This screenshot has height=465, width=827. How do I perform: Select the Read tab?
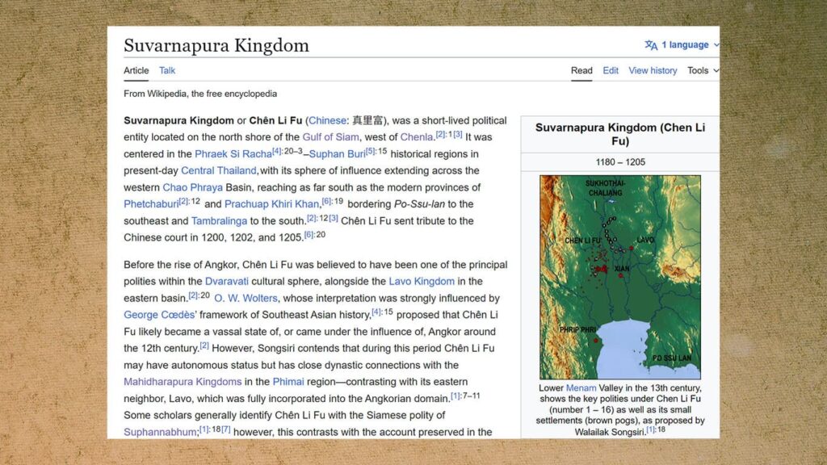(581, 71)
